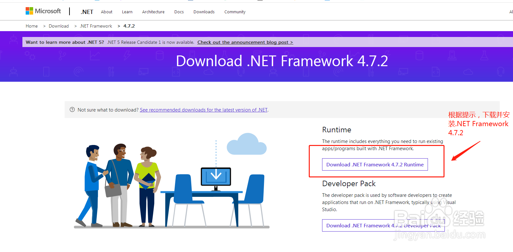Open recommended downloads for latest .NET link
This screenshot has width=513, height=252.
pyautogui.click(x=204, y=110)
